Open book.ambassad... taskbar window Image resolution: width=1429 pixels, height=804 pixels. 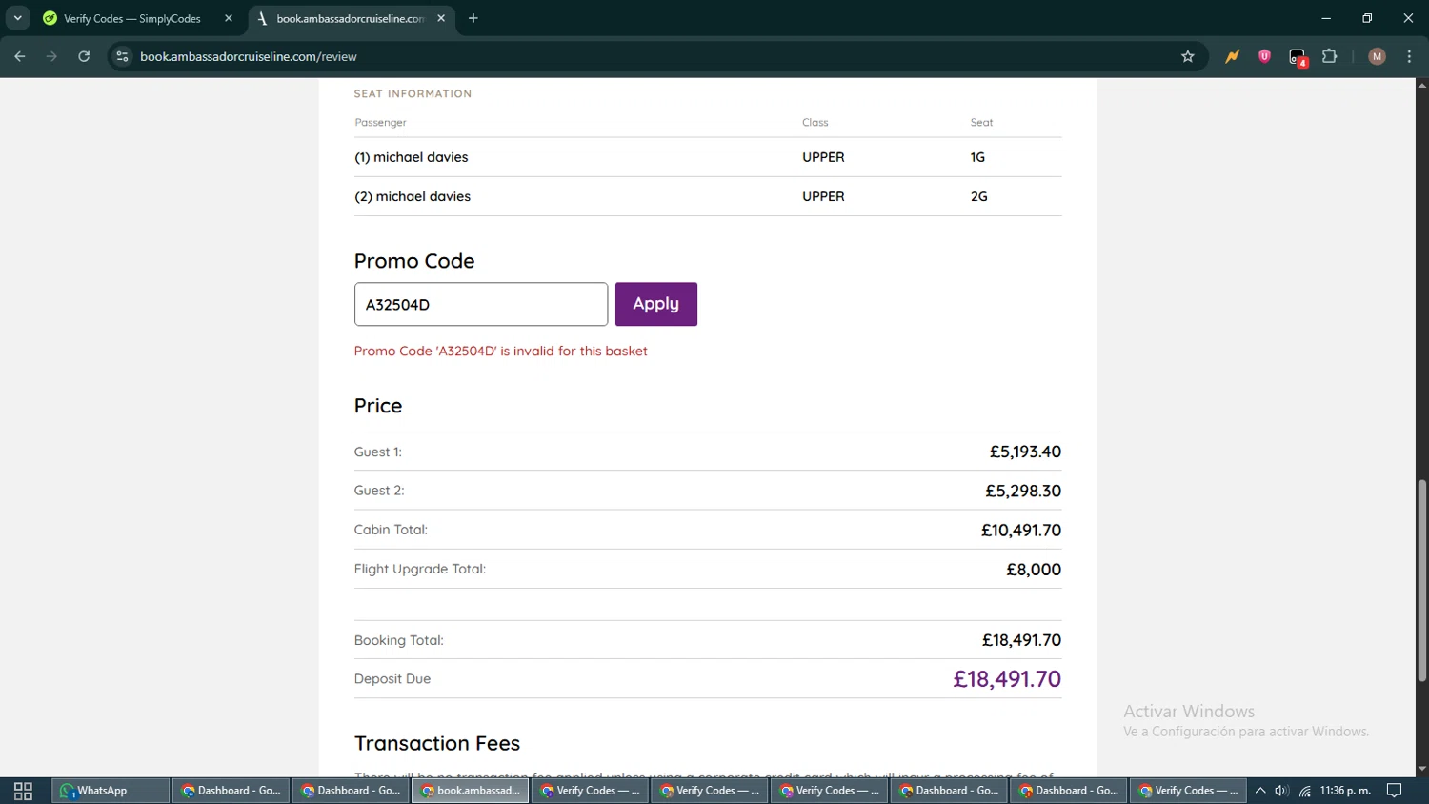coord(471,791)
